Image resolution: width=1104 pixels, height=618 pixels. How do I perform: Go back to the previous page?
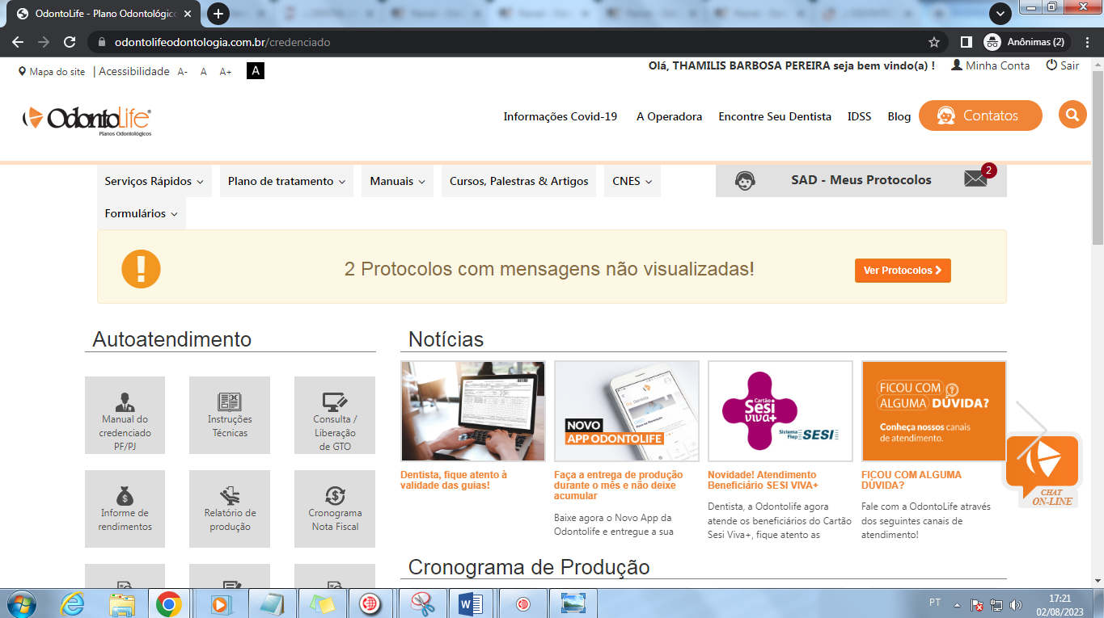[18, 42]
